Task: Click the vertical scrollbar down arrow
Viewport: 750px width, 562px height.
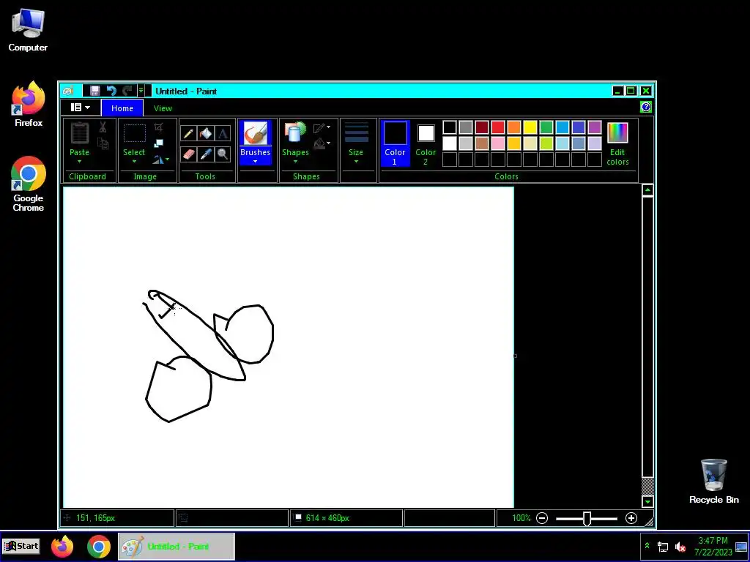Action: tap(647, 501)
